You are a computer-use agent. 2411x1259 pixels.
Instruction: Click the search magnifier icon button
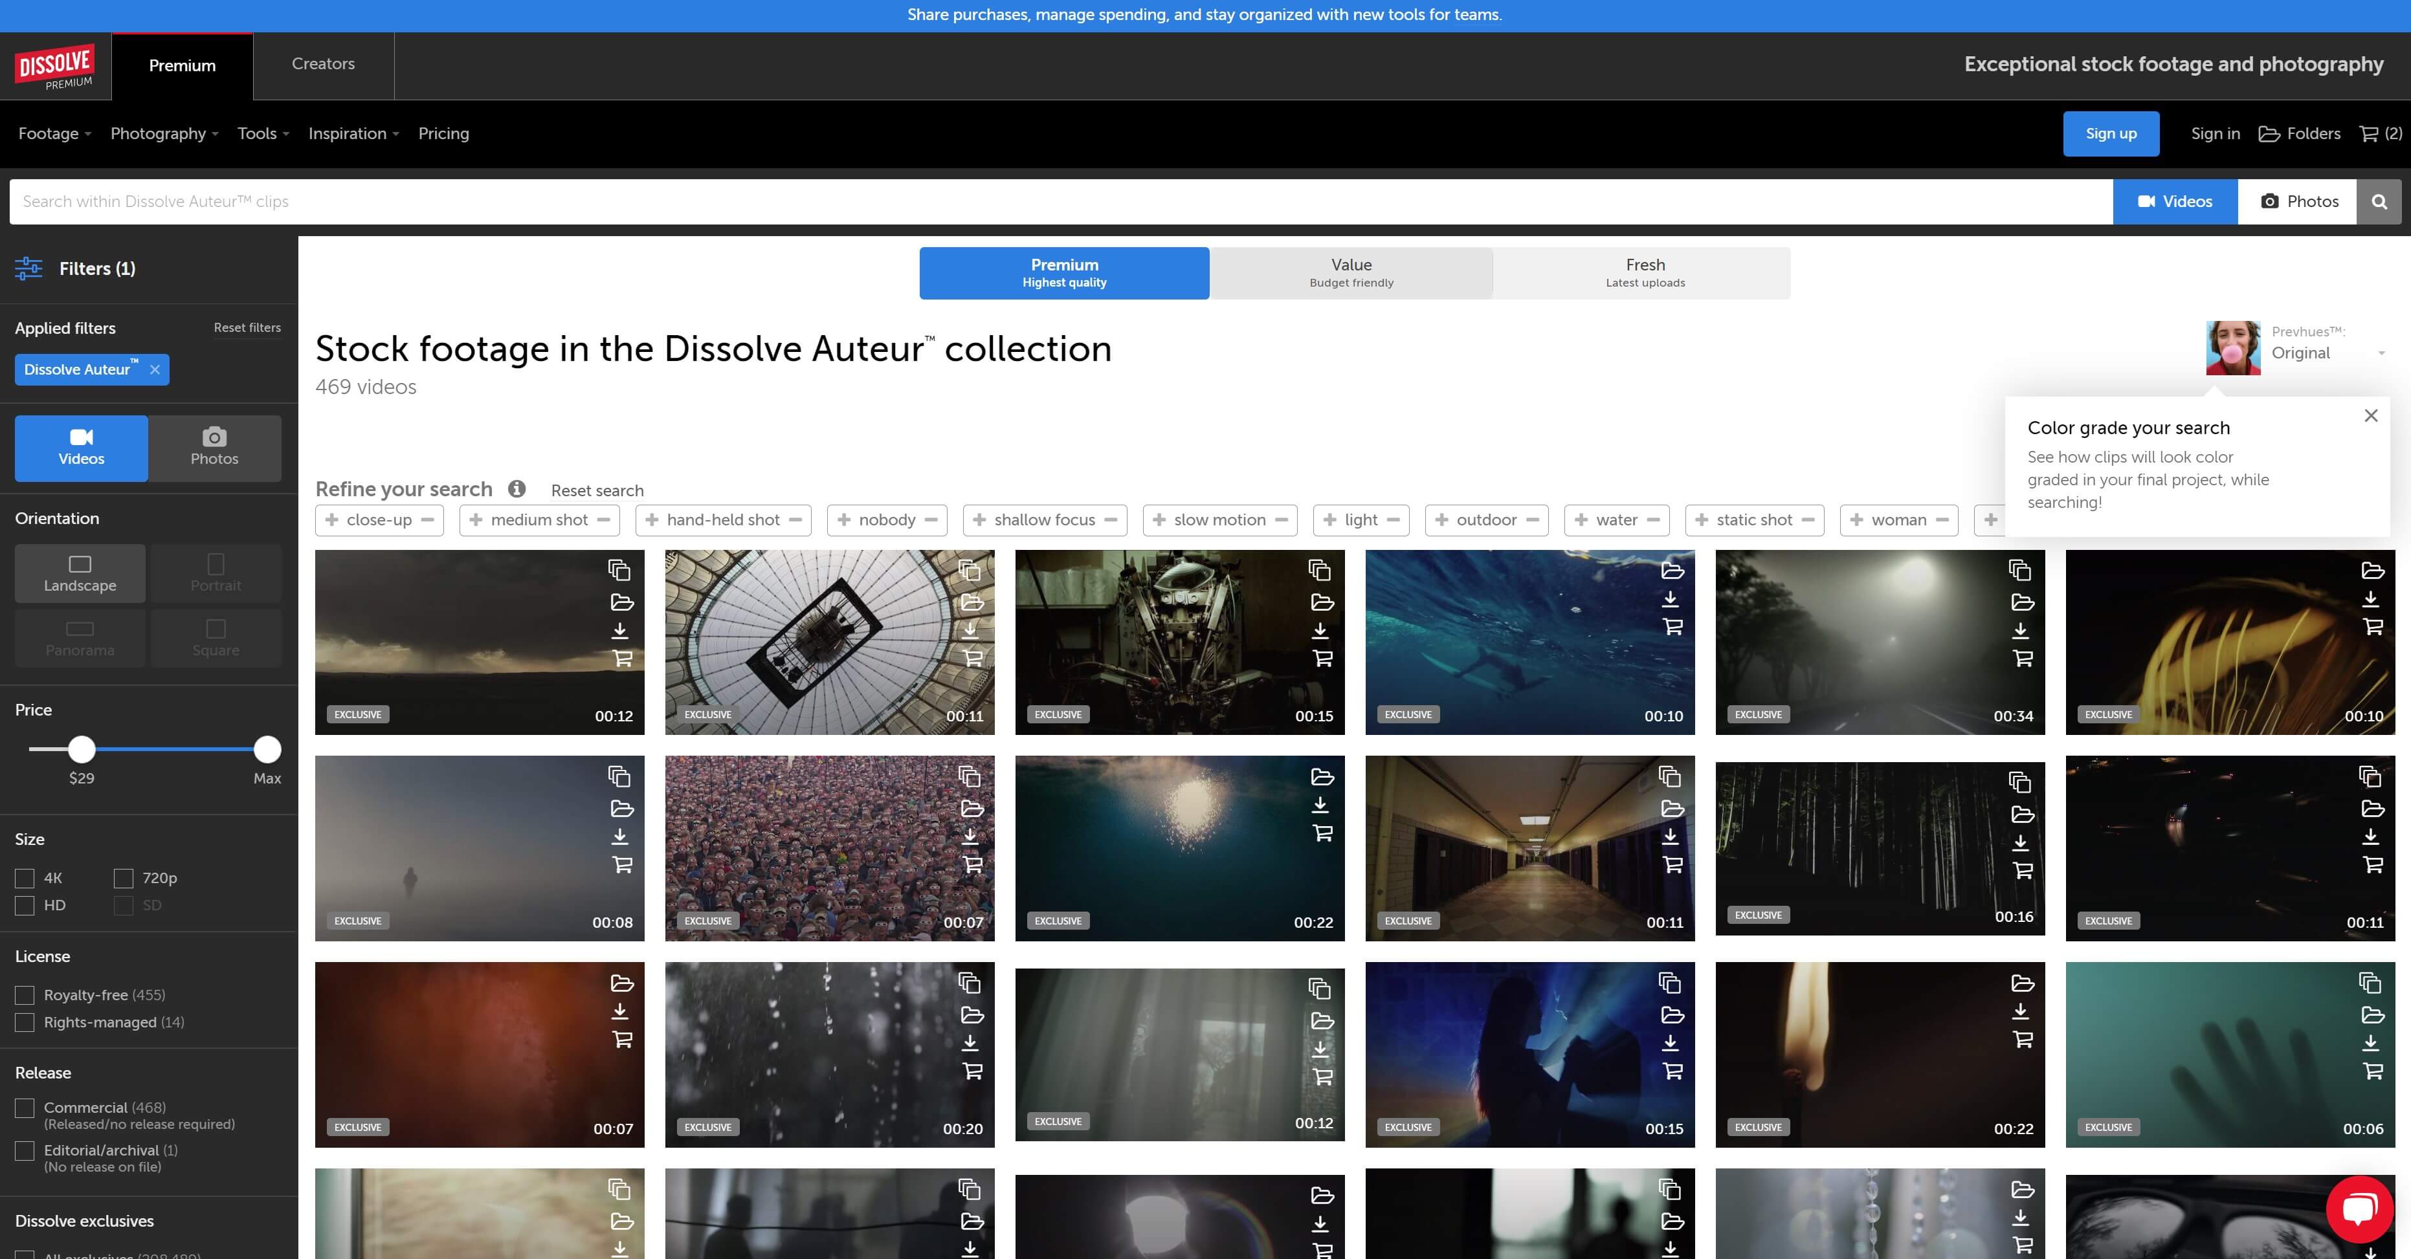click(x=2378, y=201)
